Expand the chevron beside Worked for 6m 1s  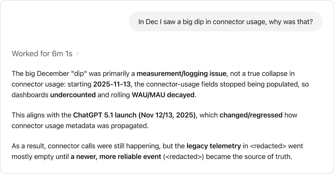pos(77,54)
